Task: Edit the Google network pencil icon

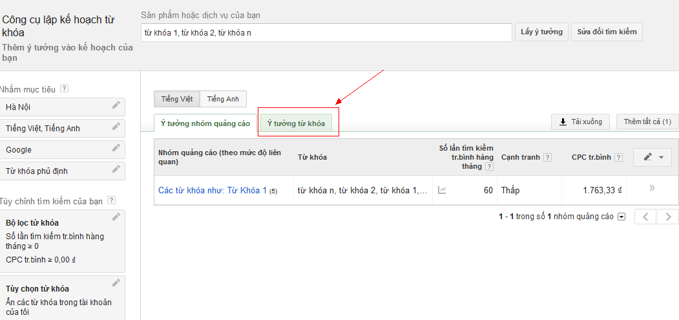Action: (x=116, y=147)
